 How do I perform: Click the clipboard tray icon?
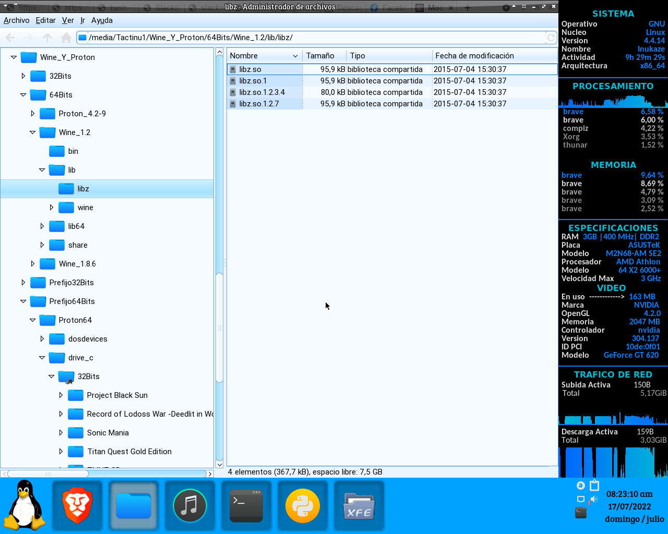tap(594, 486)
